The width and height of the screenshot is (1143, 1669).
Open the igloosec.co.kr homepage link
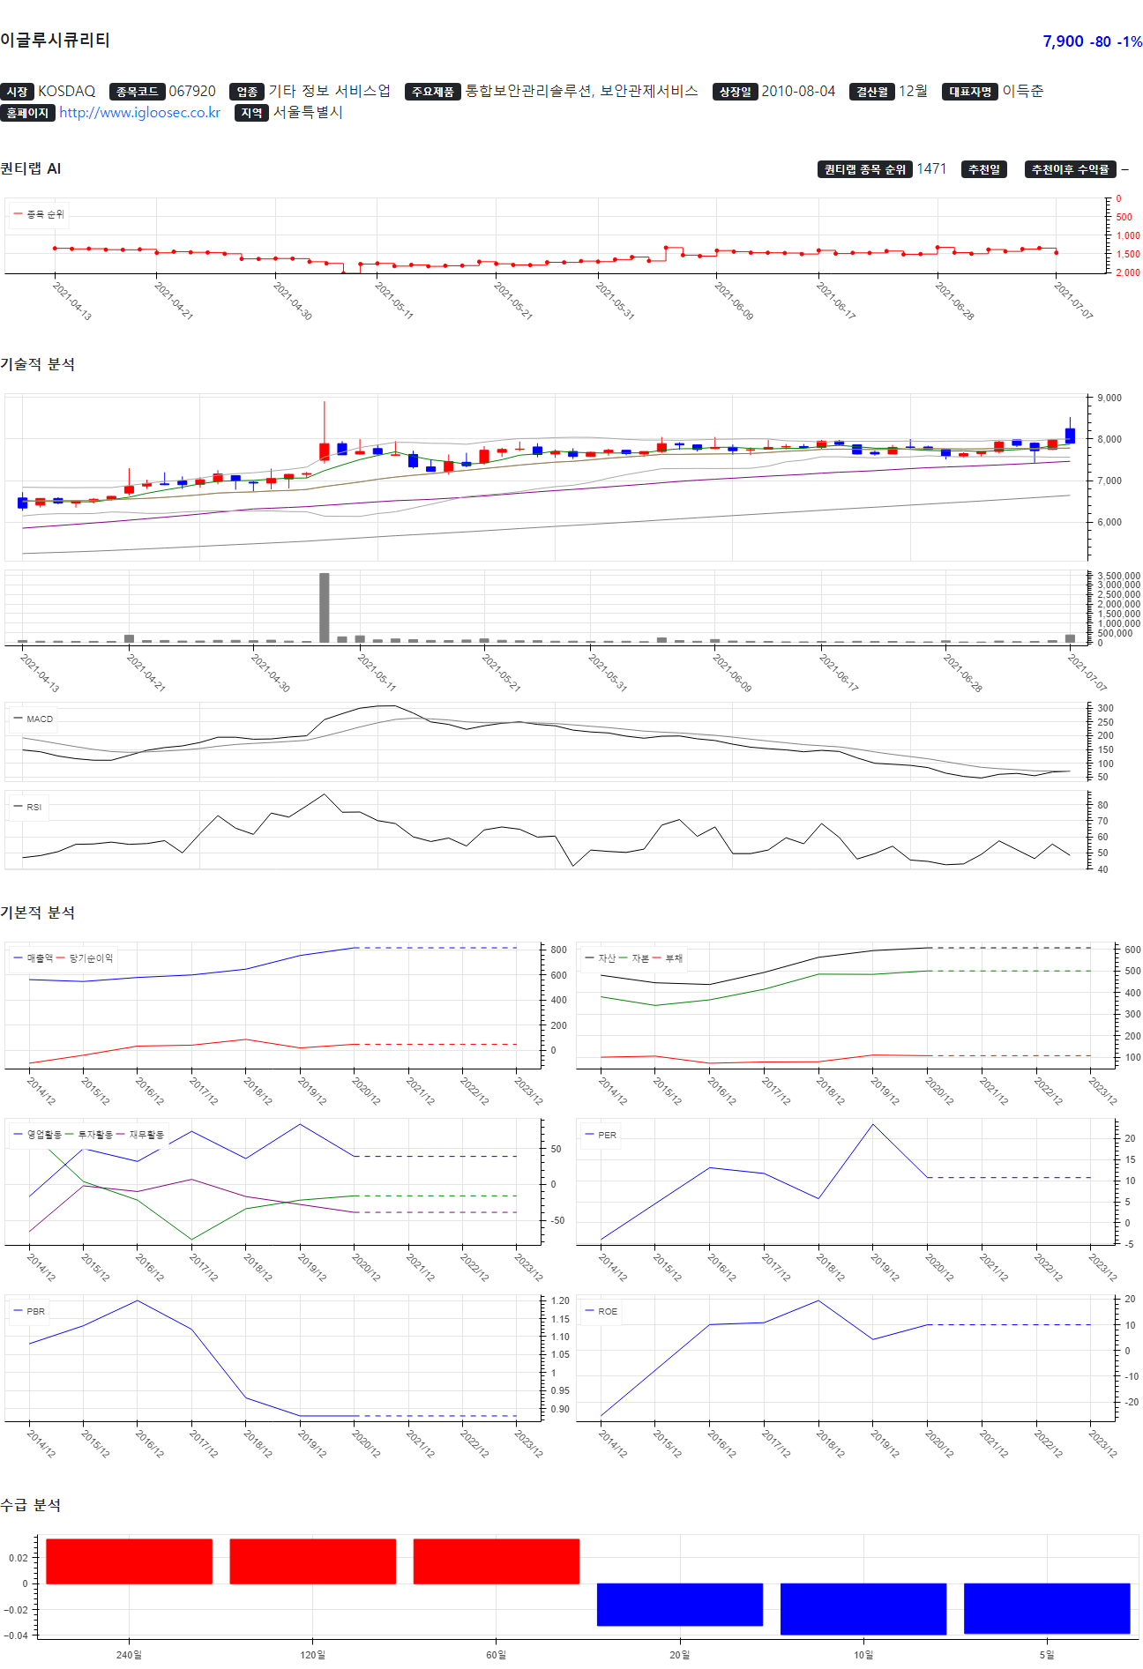(139, 112)
